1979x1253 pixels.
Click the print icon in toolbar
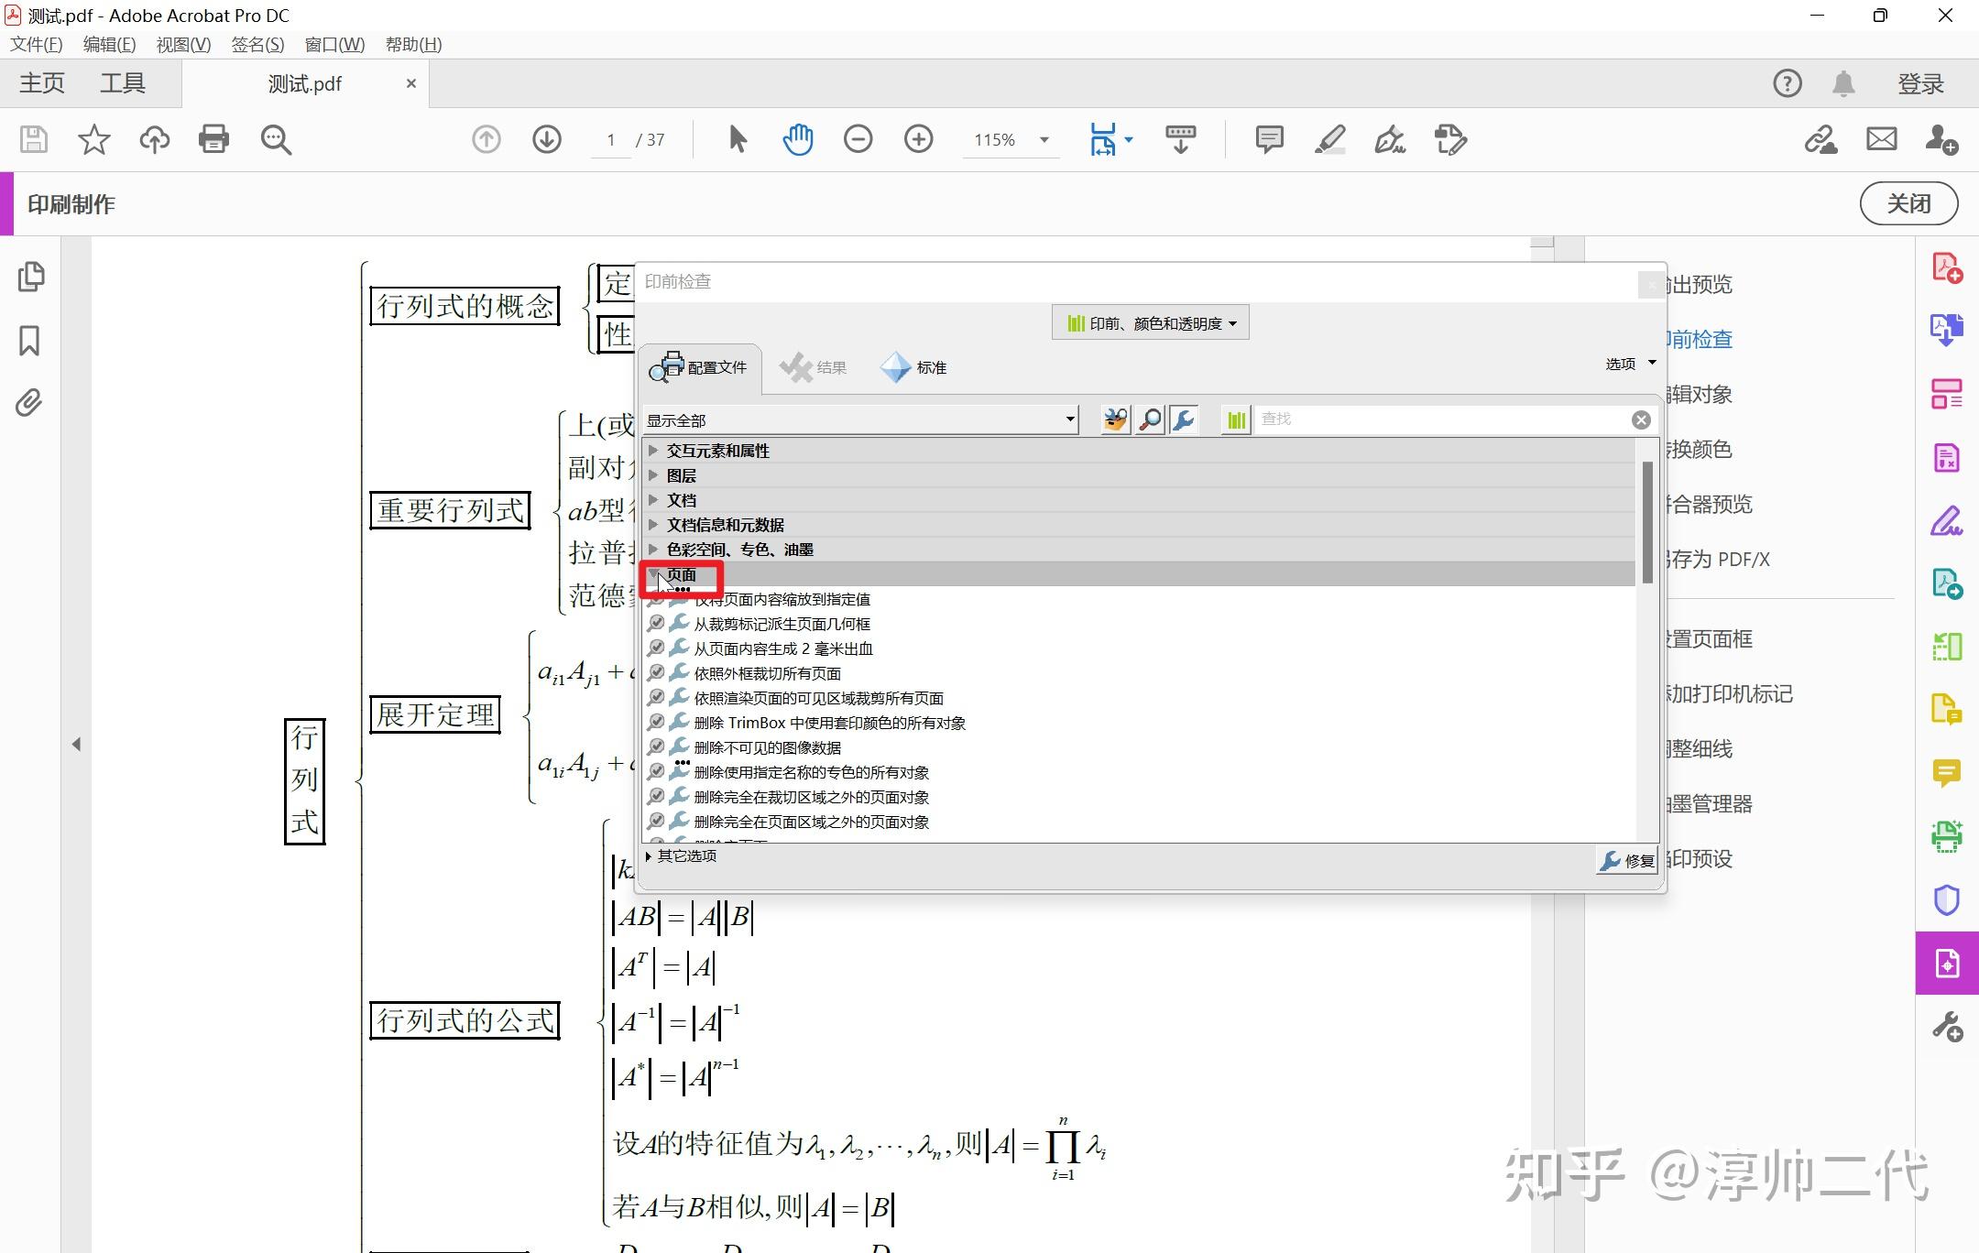(x=213, y=139)
